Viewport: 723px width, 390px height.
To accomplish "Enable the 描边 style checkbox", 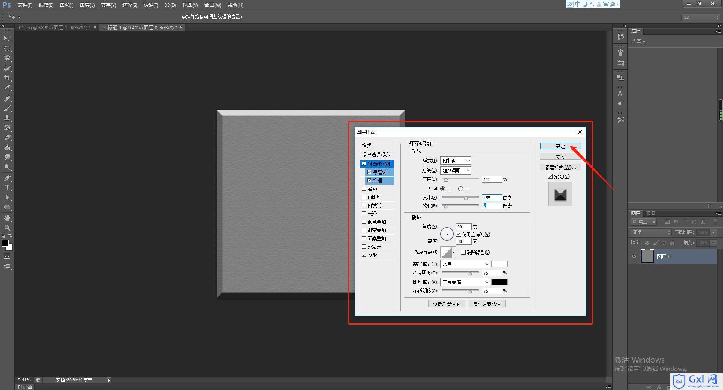I will coord(364,189).
